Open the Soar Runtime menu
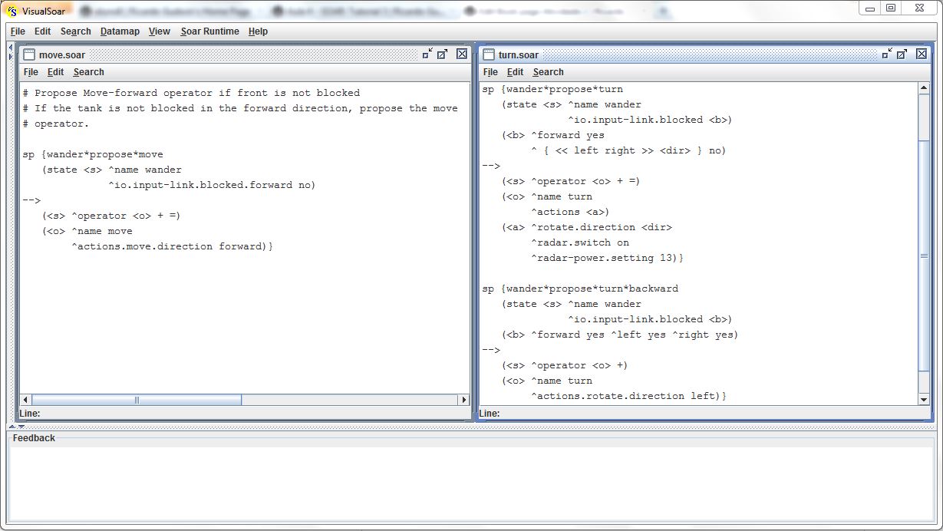 pyautogui.click(x=209, y=31)
